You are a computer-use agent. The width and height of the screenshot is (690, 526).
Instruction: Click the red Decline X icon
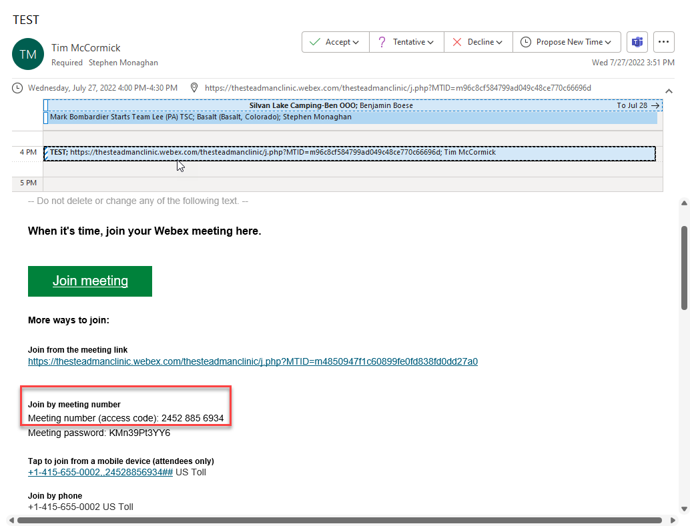[457, 42]
